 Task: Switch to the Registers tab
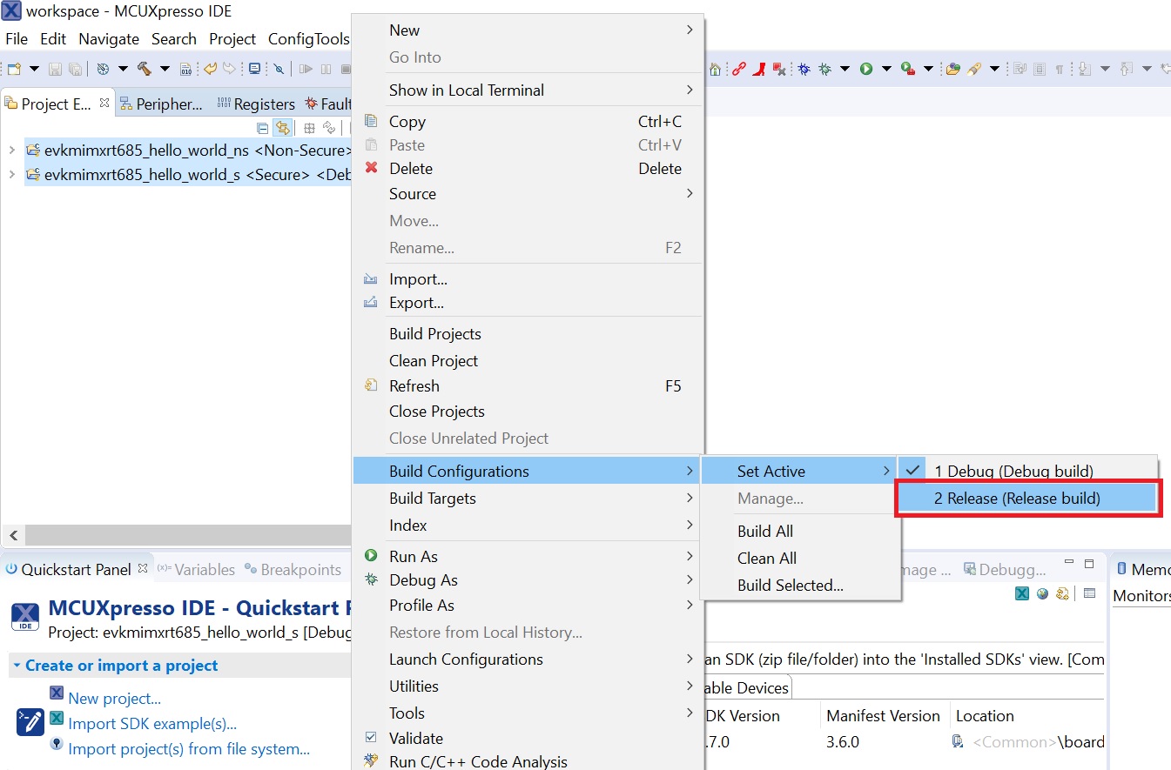[255, 104]
